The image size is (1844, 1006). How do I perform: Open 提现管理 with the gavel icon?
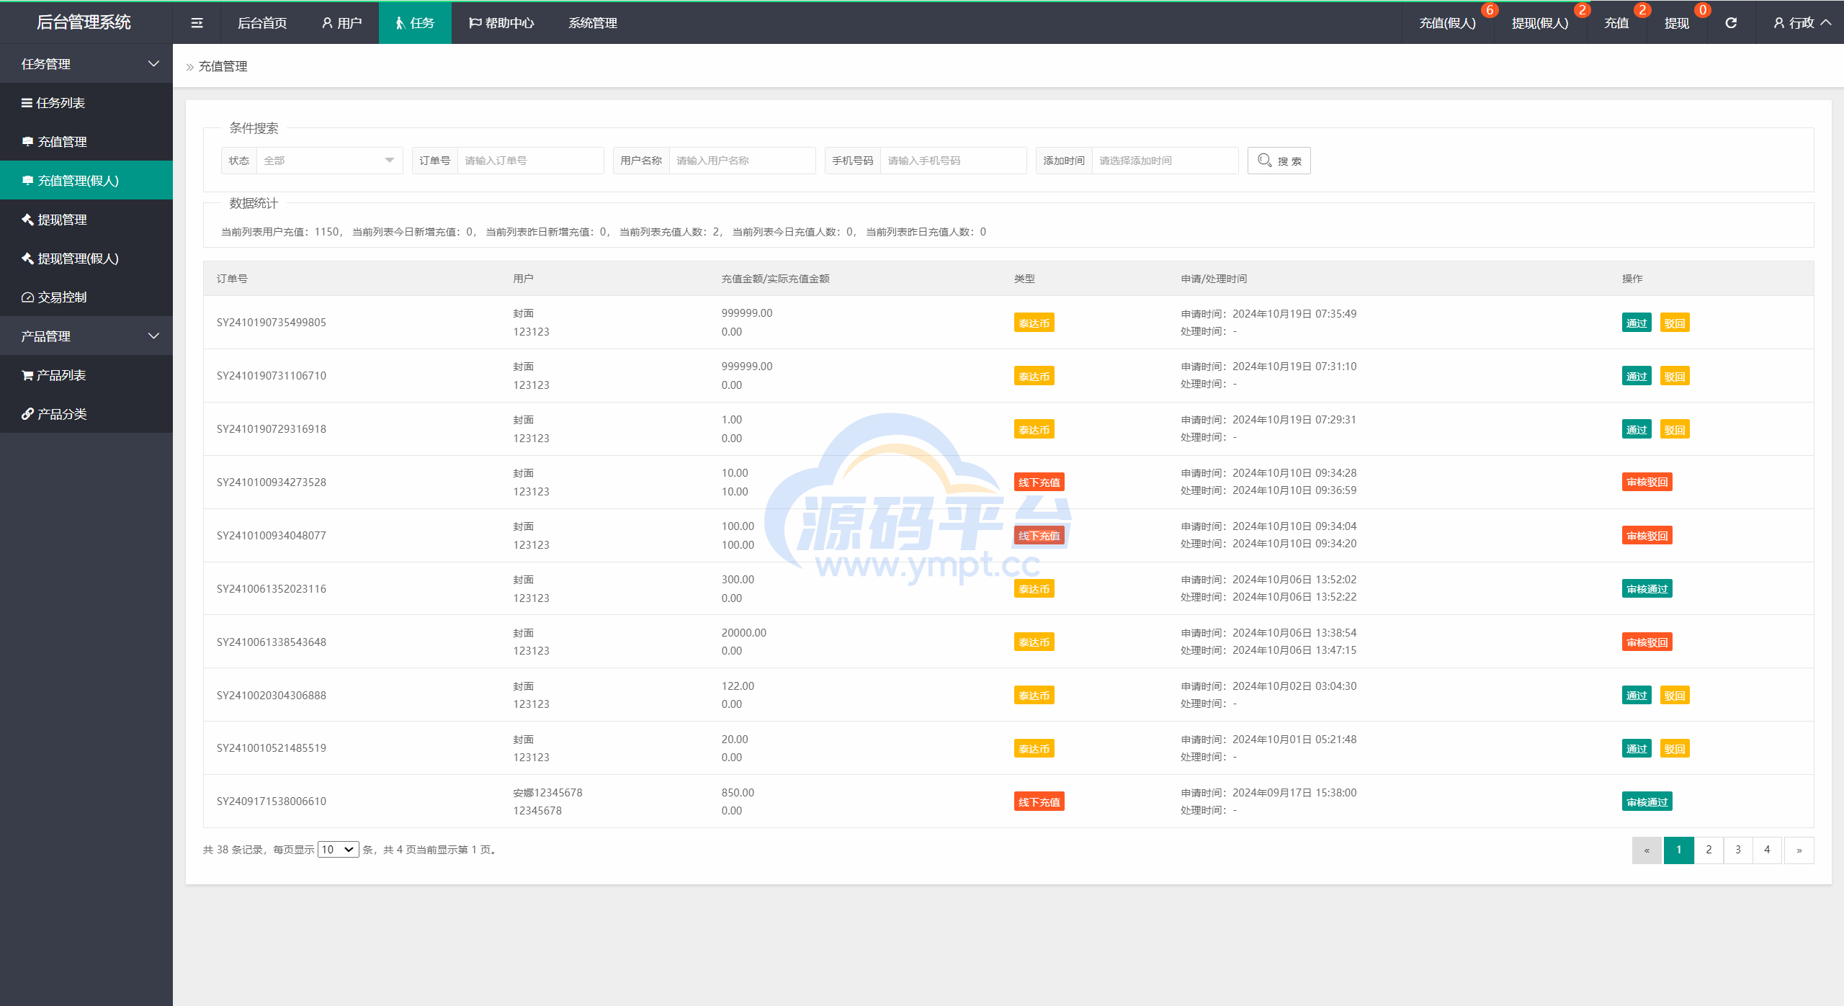click(62, 220)
